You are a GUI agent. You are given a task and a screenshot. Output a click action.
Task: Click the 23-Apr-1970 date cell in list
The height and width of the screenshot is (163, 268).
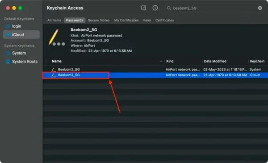click(x=225, y=75)
